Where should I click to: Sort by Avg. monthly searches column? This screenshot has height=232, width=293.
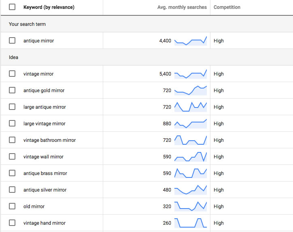tap(182, 7)
